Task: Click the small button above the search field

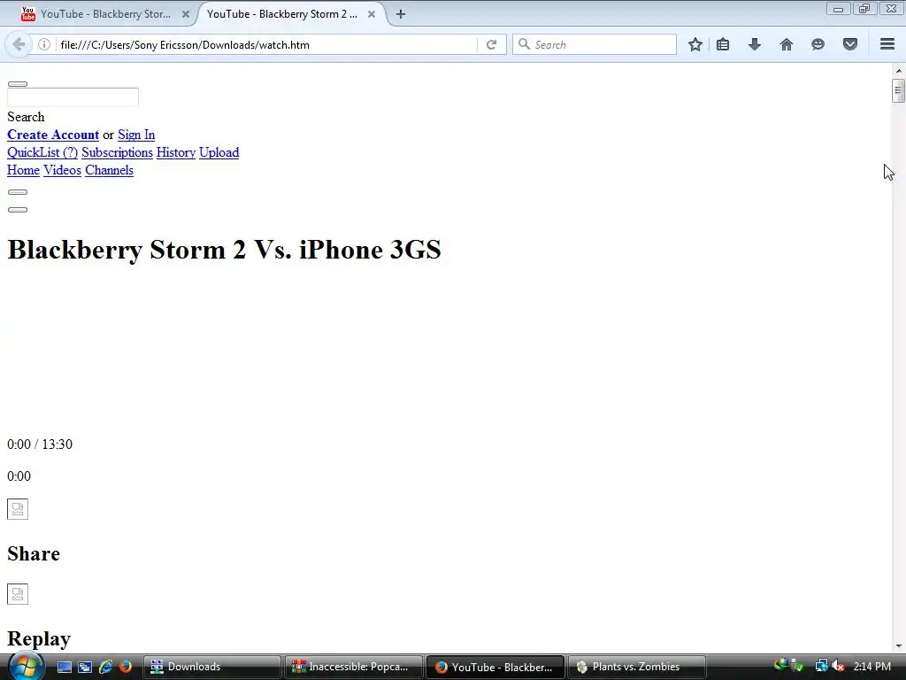Action: pos(18,84)
